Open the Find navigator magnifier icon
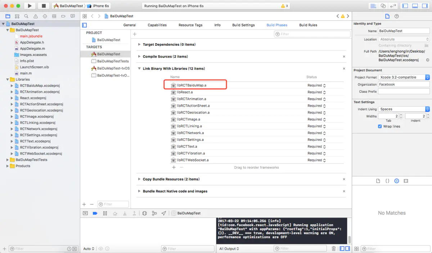Image resolution: width=432 pixels, height=253 pixels. (26, 16)
